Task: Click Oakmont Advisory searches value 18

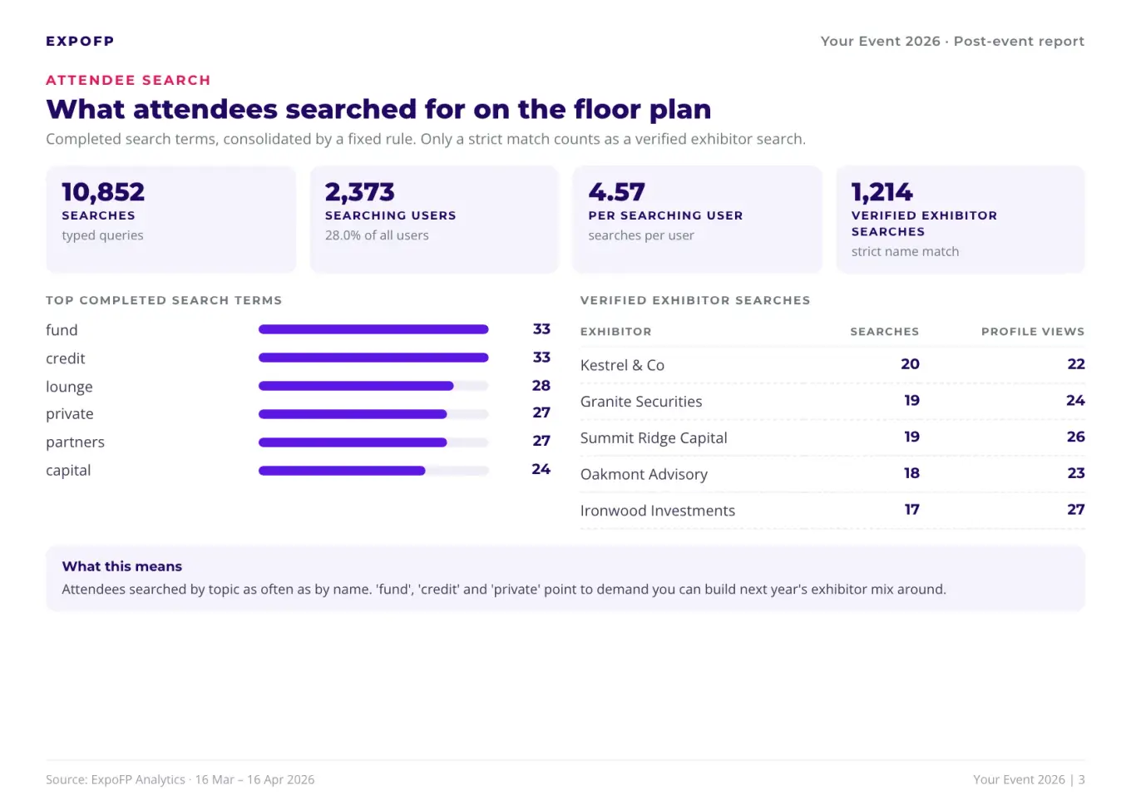Action: coord(911,473)
